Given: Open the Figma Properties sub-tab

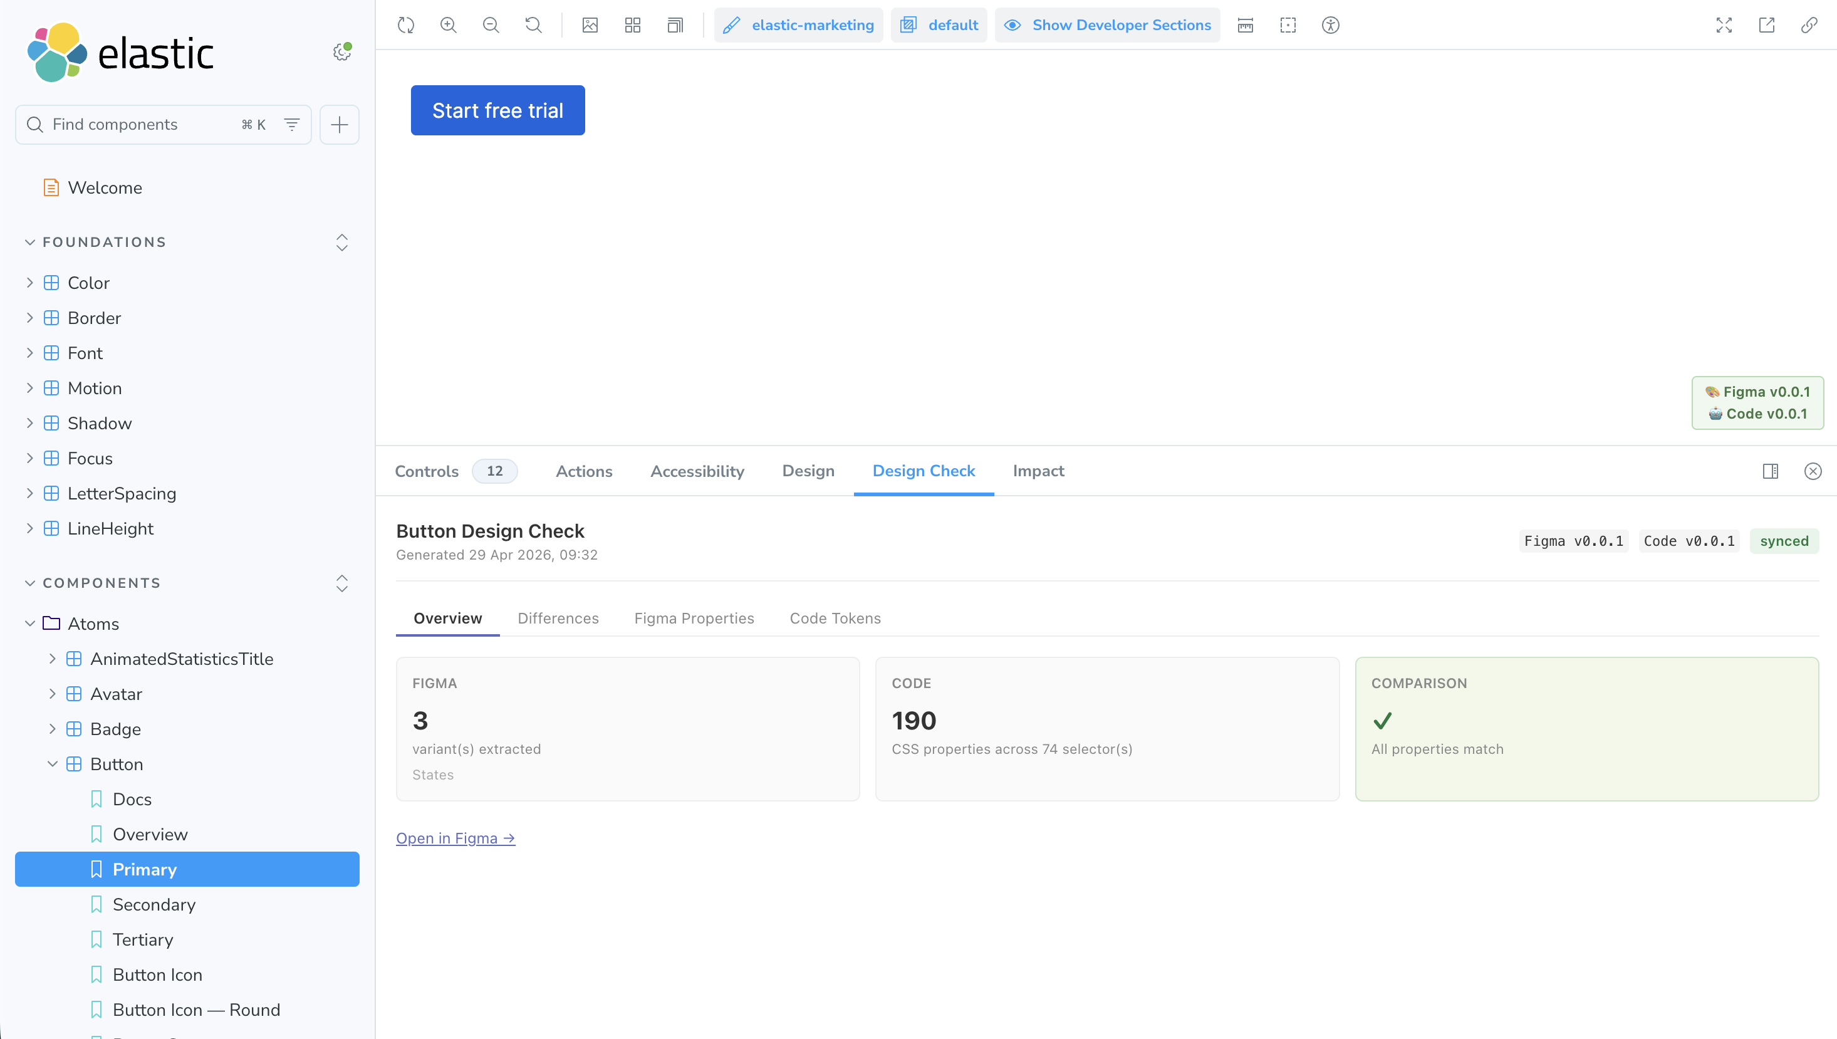Looking at the screenshot, I should pos(694,618).
